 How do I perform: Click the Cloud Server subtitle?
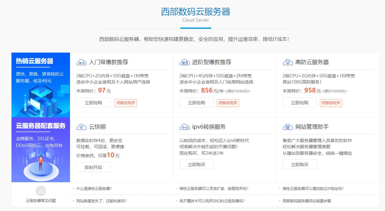click(x=196, y=20)
